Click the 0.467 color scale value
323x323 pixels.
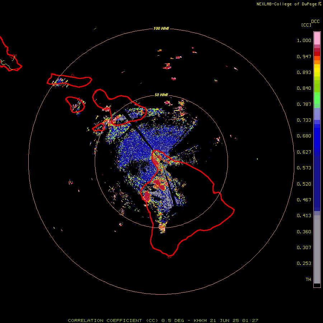(x=304, y=200)
